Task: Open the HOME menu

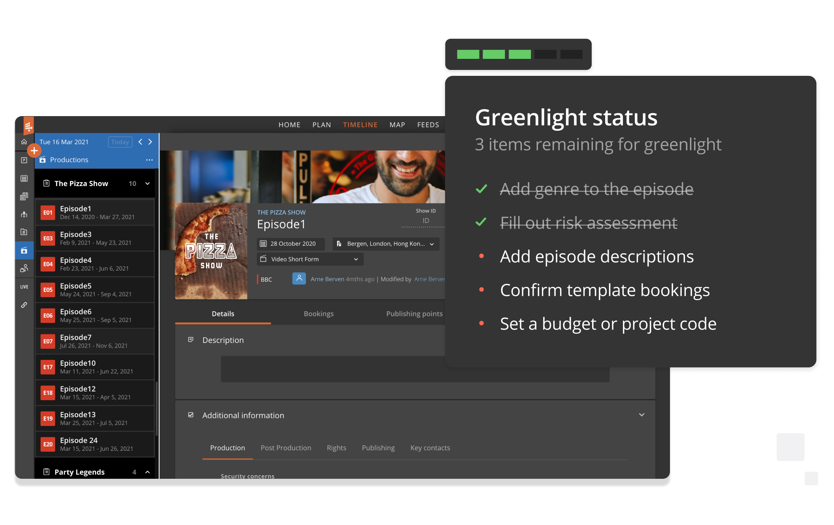Action: click(289, 125)
